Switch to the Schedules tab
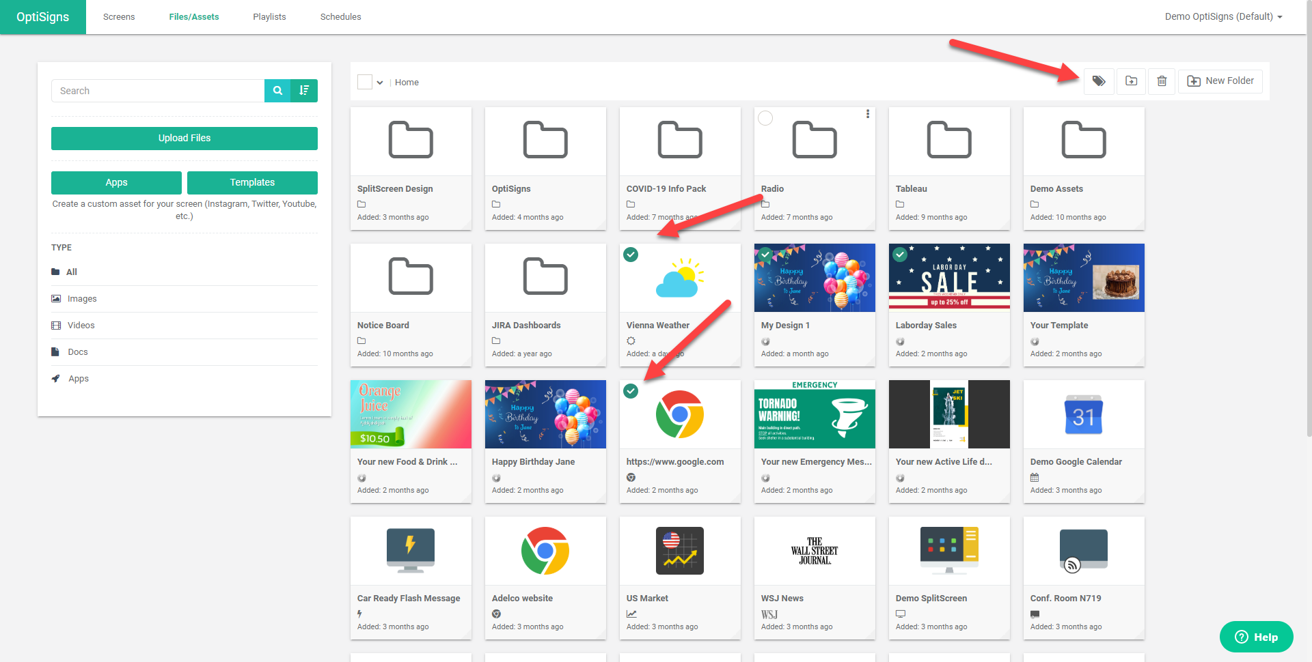This screenshot has width=1312, height=662. [x=340, y=16]
